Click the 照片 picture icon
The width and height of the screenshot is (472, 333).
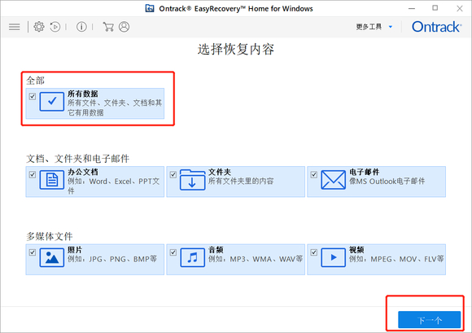[x=52, y=257]
